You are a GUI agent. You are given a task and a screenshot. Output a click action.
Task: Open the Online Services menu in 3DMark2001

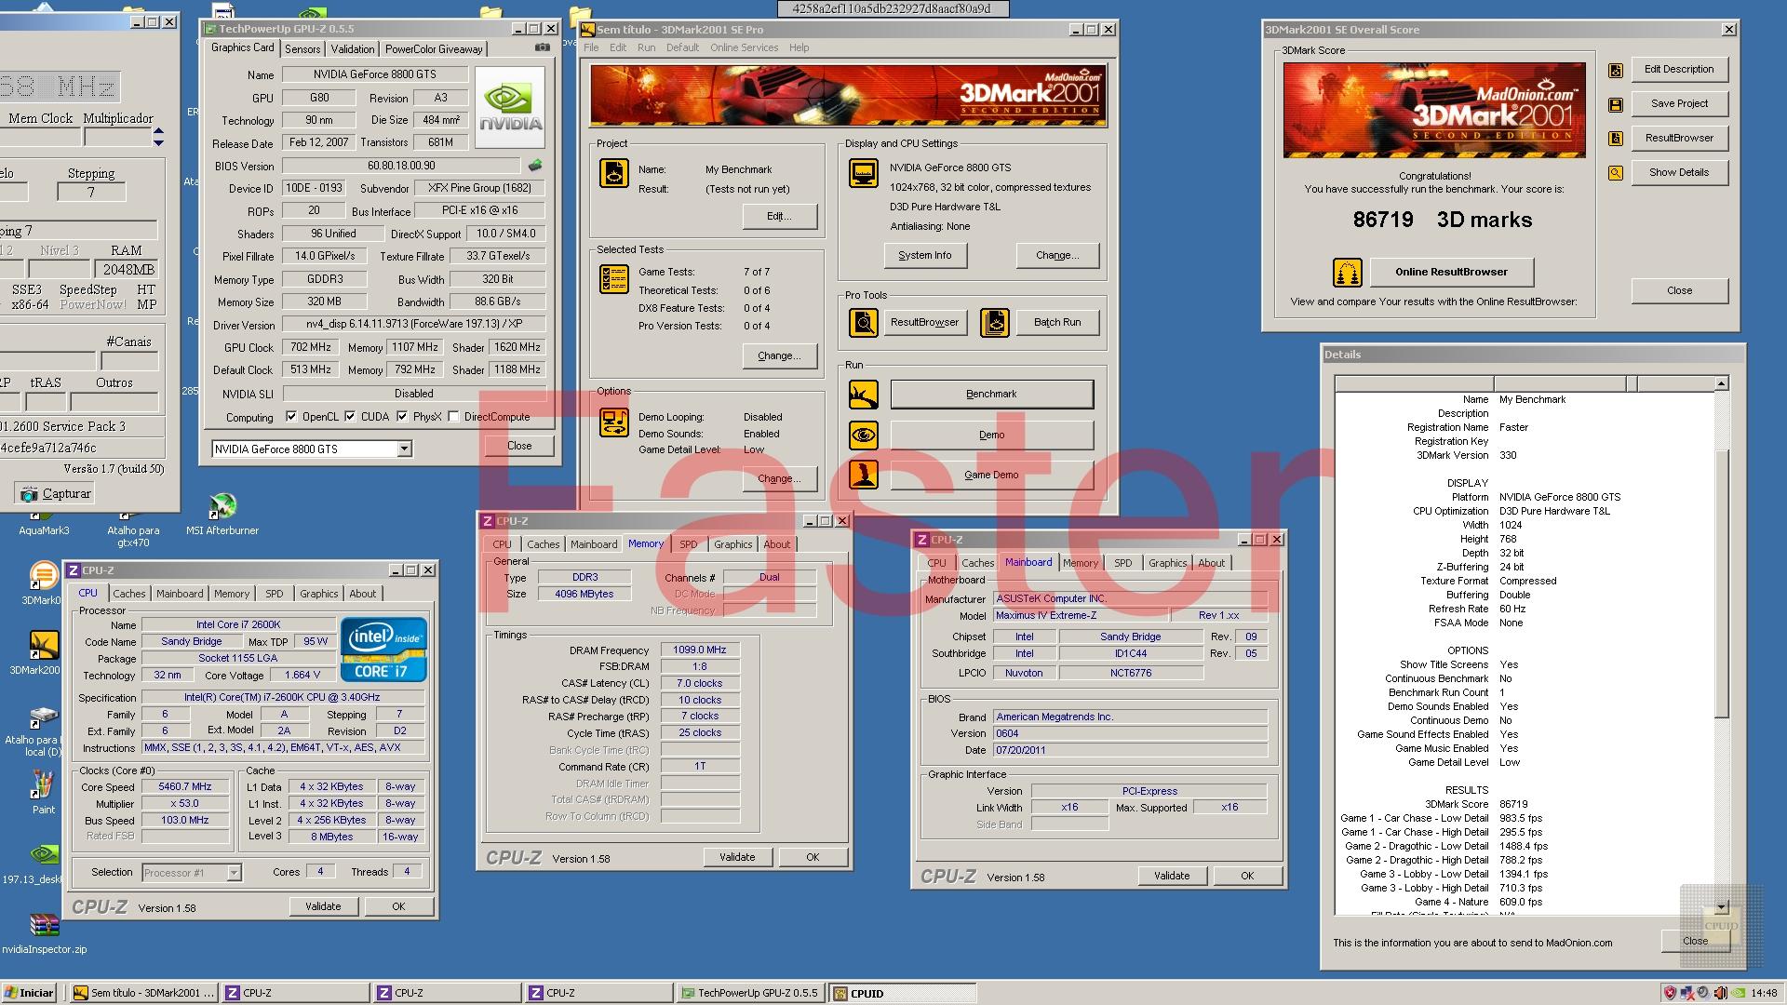(744, 47)
